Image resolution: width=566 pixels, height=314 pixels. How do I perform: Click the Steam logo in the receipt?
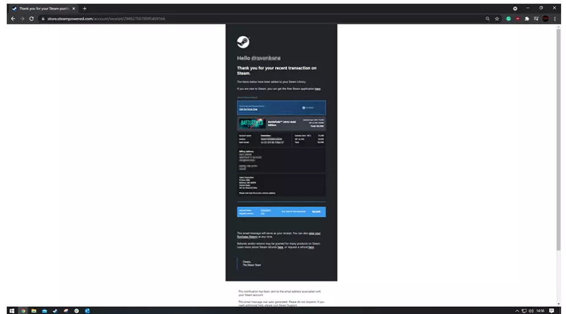point(244,42)
